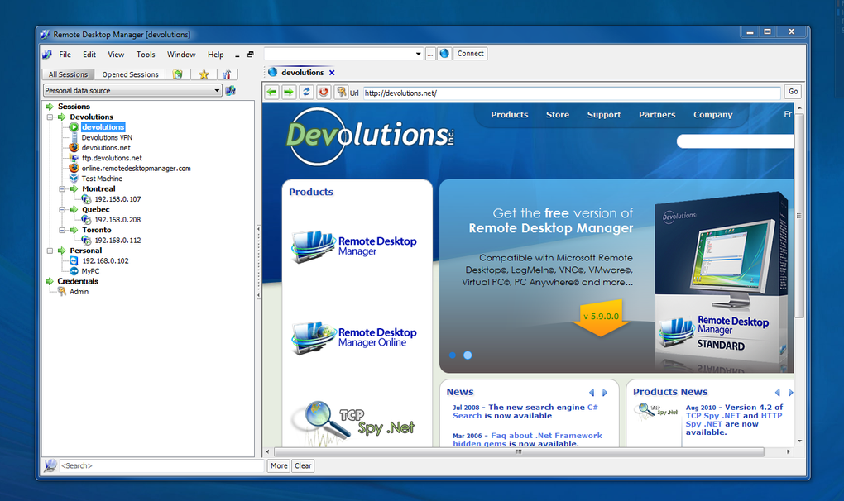Stop loading the page
Viewport: 844px width, 501px height.
point(322,92)
